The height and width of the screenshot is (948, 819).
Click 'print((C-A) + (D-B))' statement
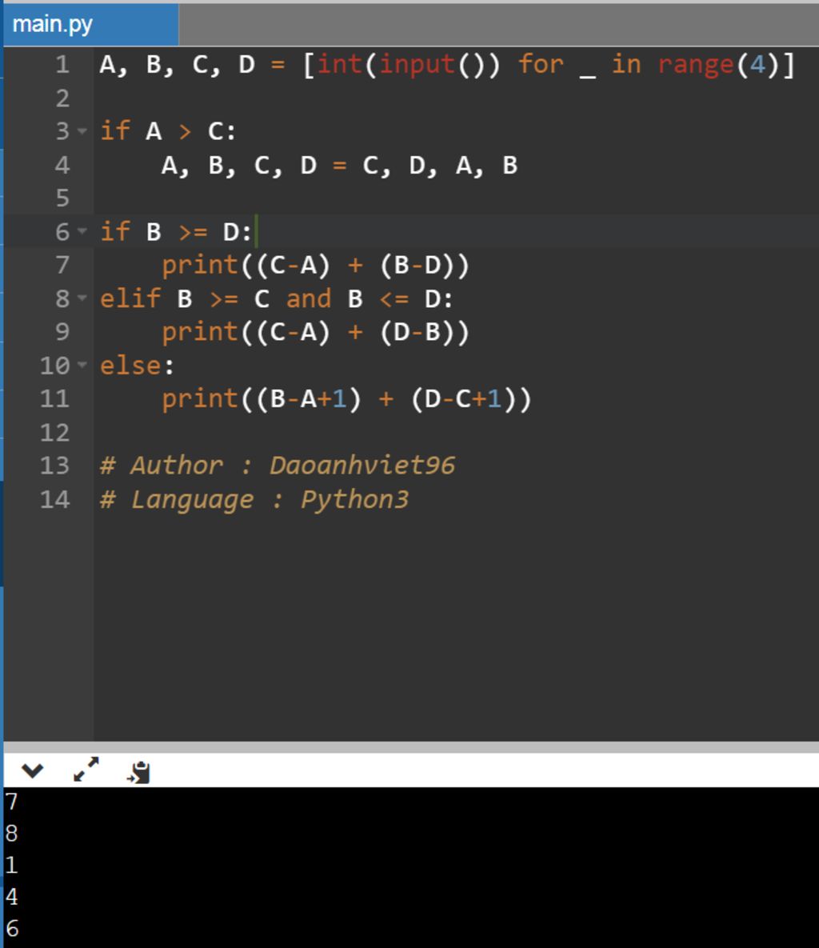(315, 332)
